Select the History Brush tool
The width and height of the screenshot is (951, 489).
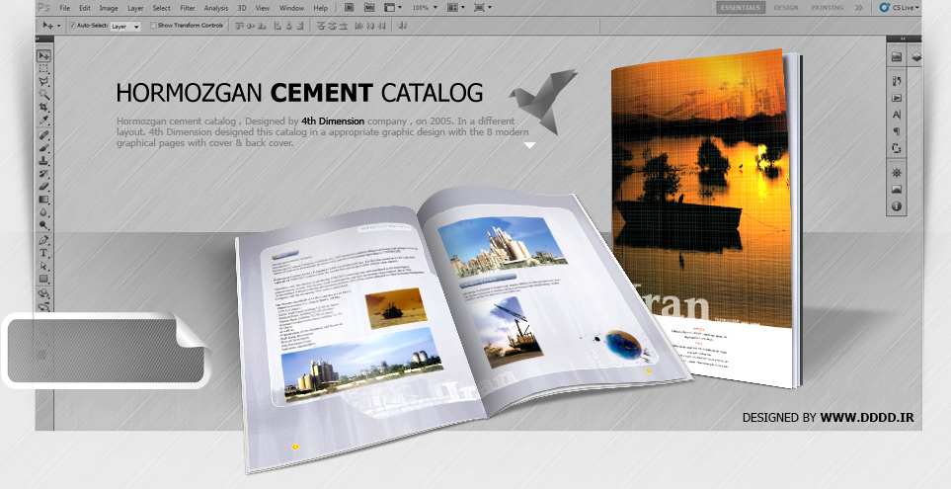click(43, 174)
